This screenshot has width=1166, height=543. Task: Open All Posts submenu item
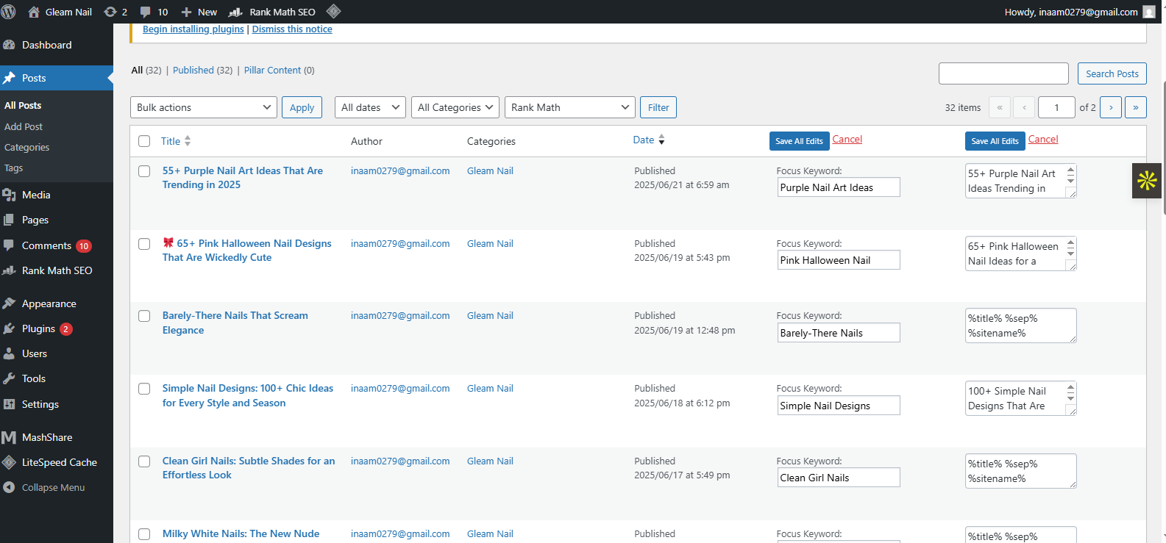[23, 105]
